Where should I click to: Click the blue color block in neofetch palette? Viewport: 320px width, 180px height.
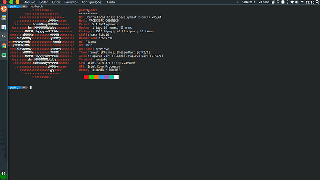click(101, 77)
